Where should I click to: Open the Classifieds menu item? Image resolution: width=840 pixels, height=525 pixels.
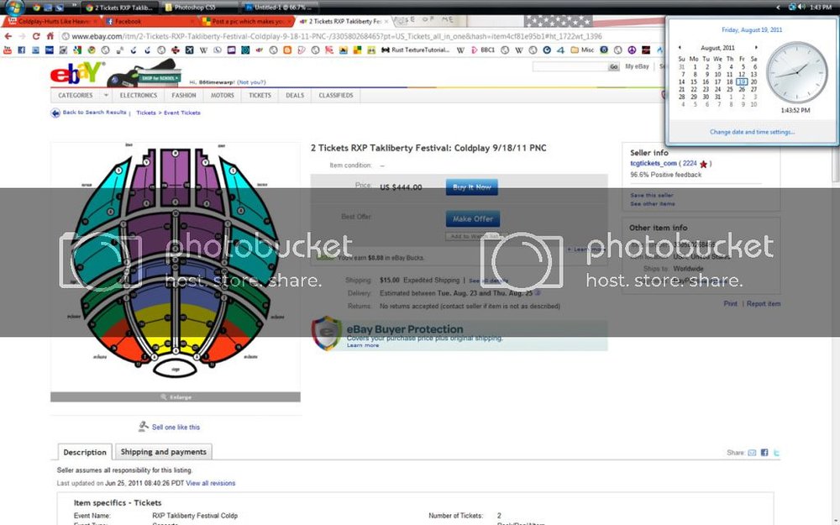tap(336, 96)
